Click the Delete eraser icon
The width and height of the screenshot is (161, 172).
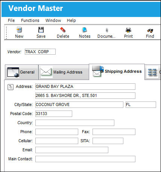(x=63, y=30)
